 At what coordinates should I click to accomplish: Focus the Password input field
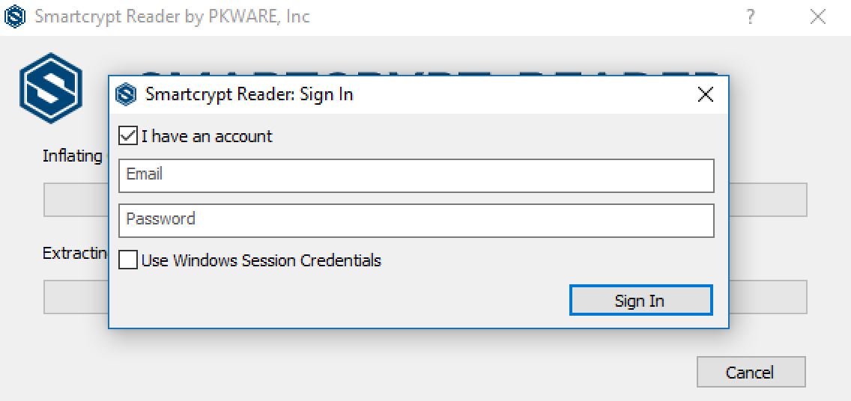tap(416, 220)
